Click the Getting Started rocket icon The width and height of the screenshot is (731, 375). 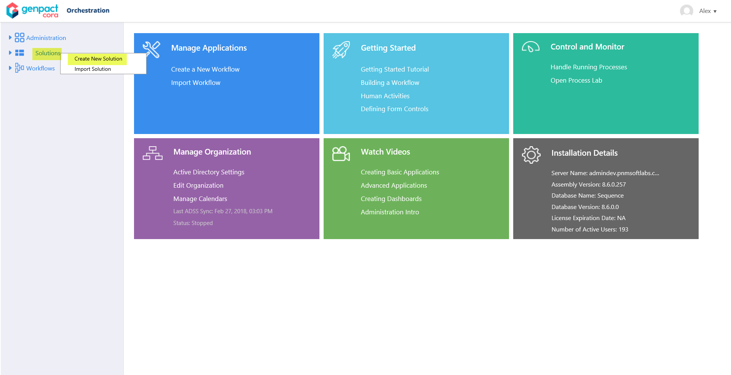[x=341, y=49]
